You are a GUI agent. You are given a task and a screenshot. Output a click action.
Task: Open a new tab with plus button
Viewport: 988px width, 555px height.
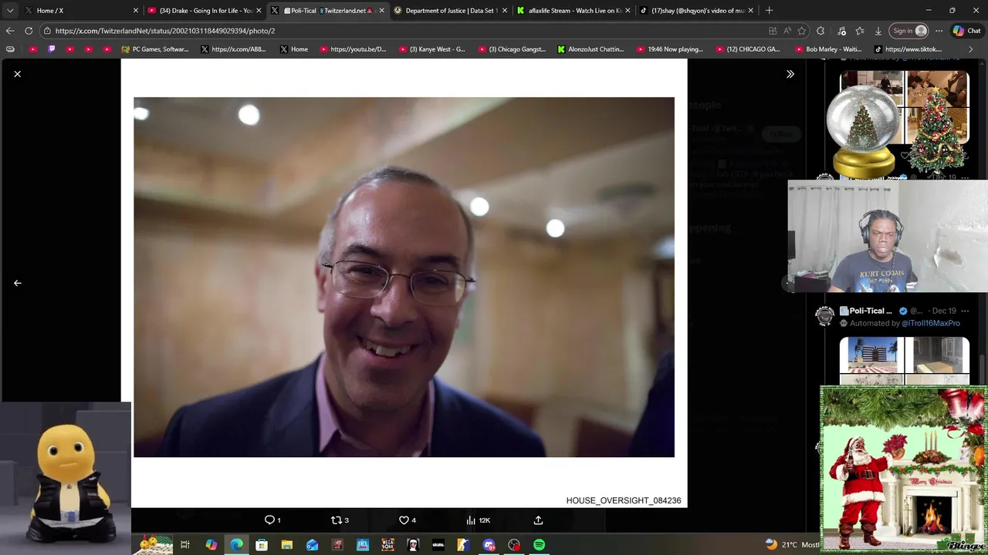(769, 10)
